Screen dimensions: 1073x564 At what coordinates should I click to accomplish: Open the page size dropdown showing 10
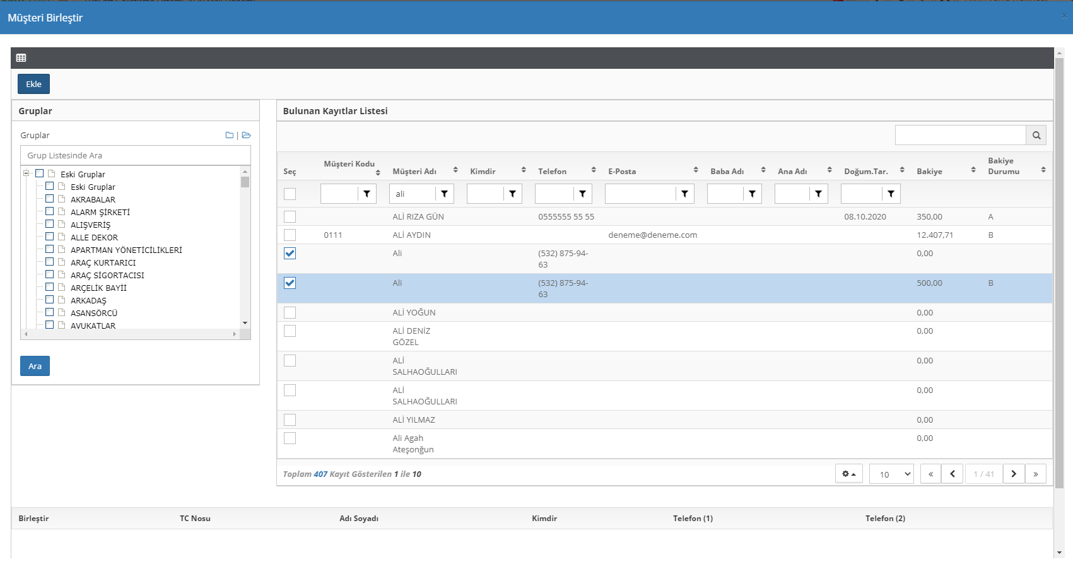point(891,474)
